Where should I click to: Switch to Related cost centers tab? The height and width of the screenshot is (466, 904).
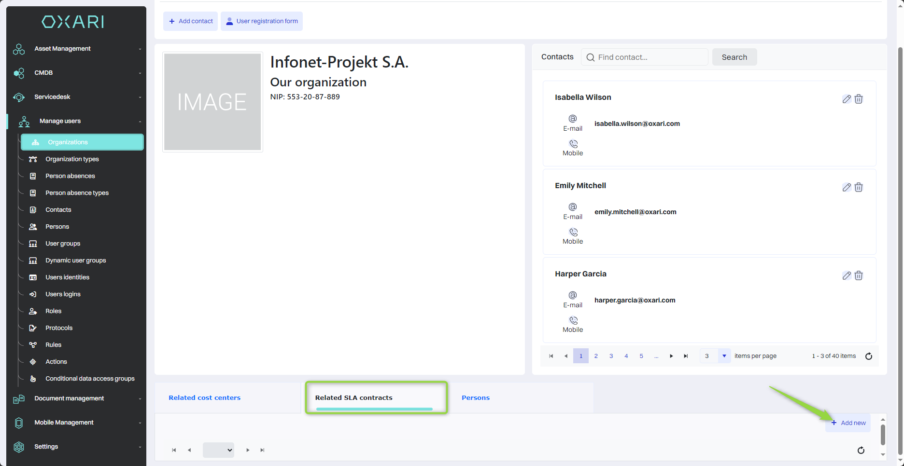[x=205, y=398]
